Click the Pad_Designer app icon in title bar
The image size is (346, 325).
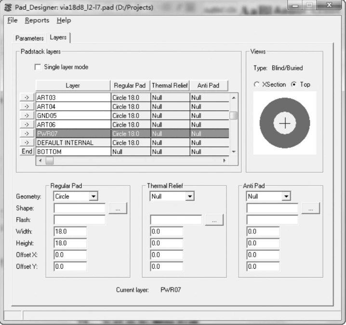8,8
